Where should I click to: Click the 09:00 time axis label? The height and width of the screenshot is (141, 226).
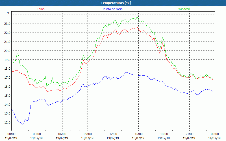[88, 134]
